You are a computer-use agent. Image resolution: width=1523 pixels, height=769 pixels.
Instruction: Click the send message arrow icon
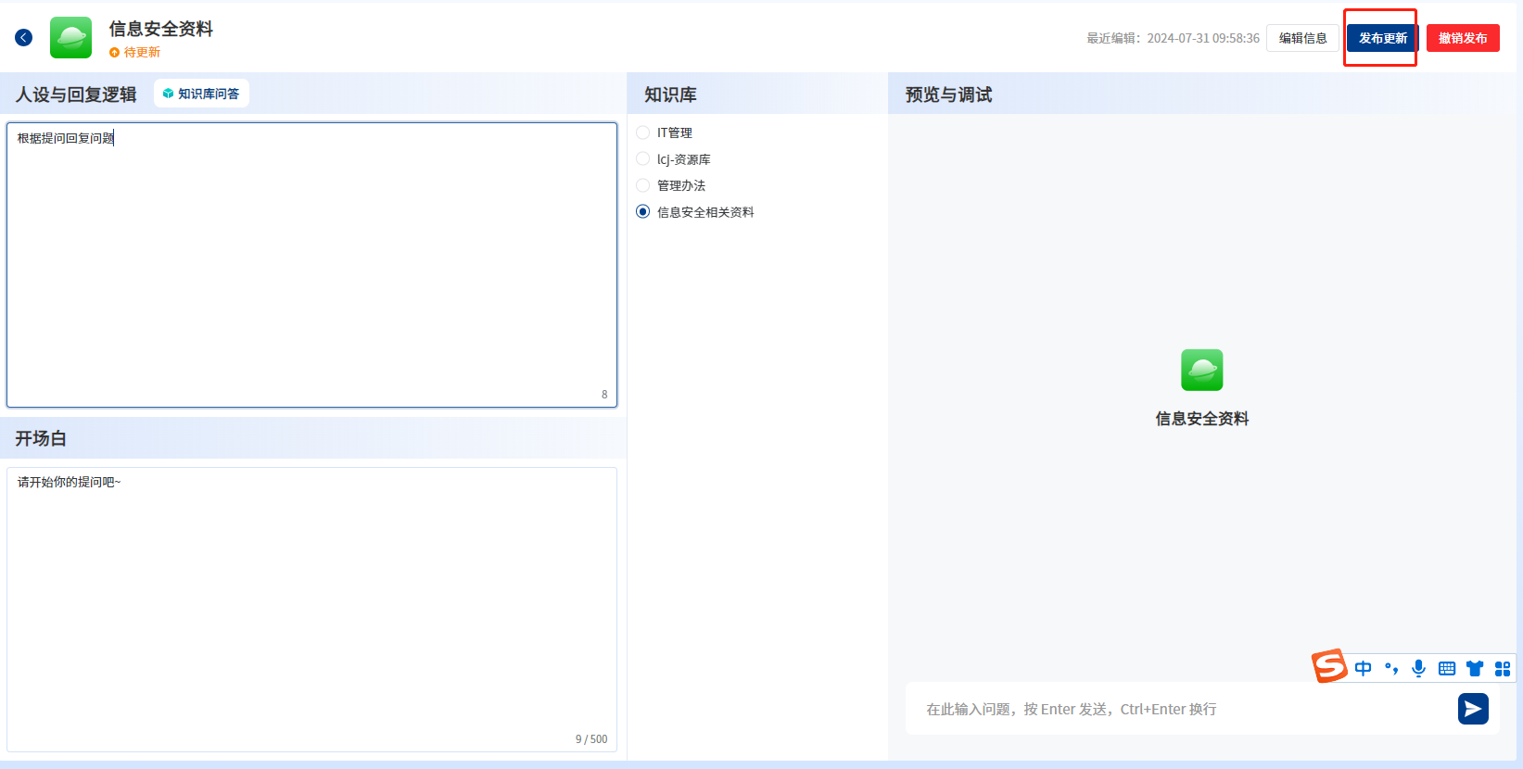click(1473, 709)
